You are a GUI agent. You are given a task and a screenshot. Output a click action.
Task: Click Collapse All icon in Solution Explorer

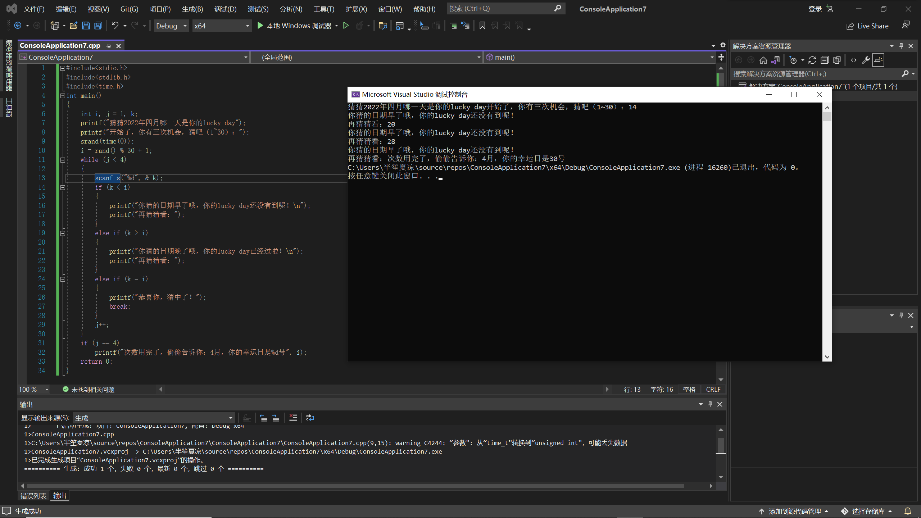click(825, 60)
